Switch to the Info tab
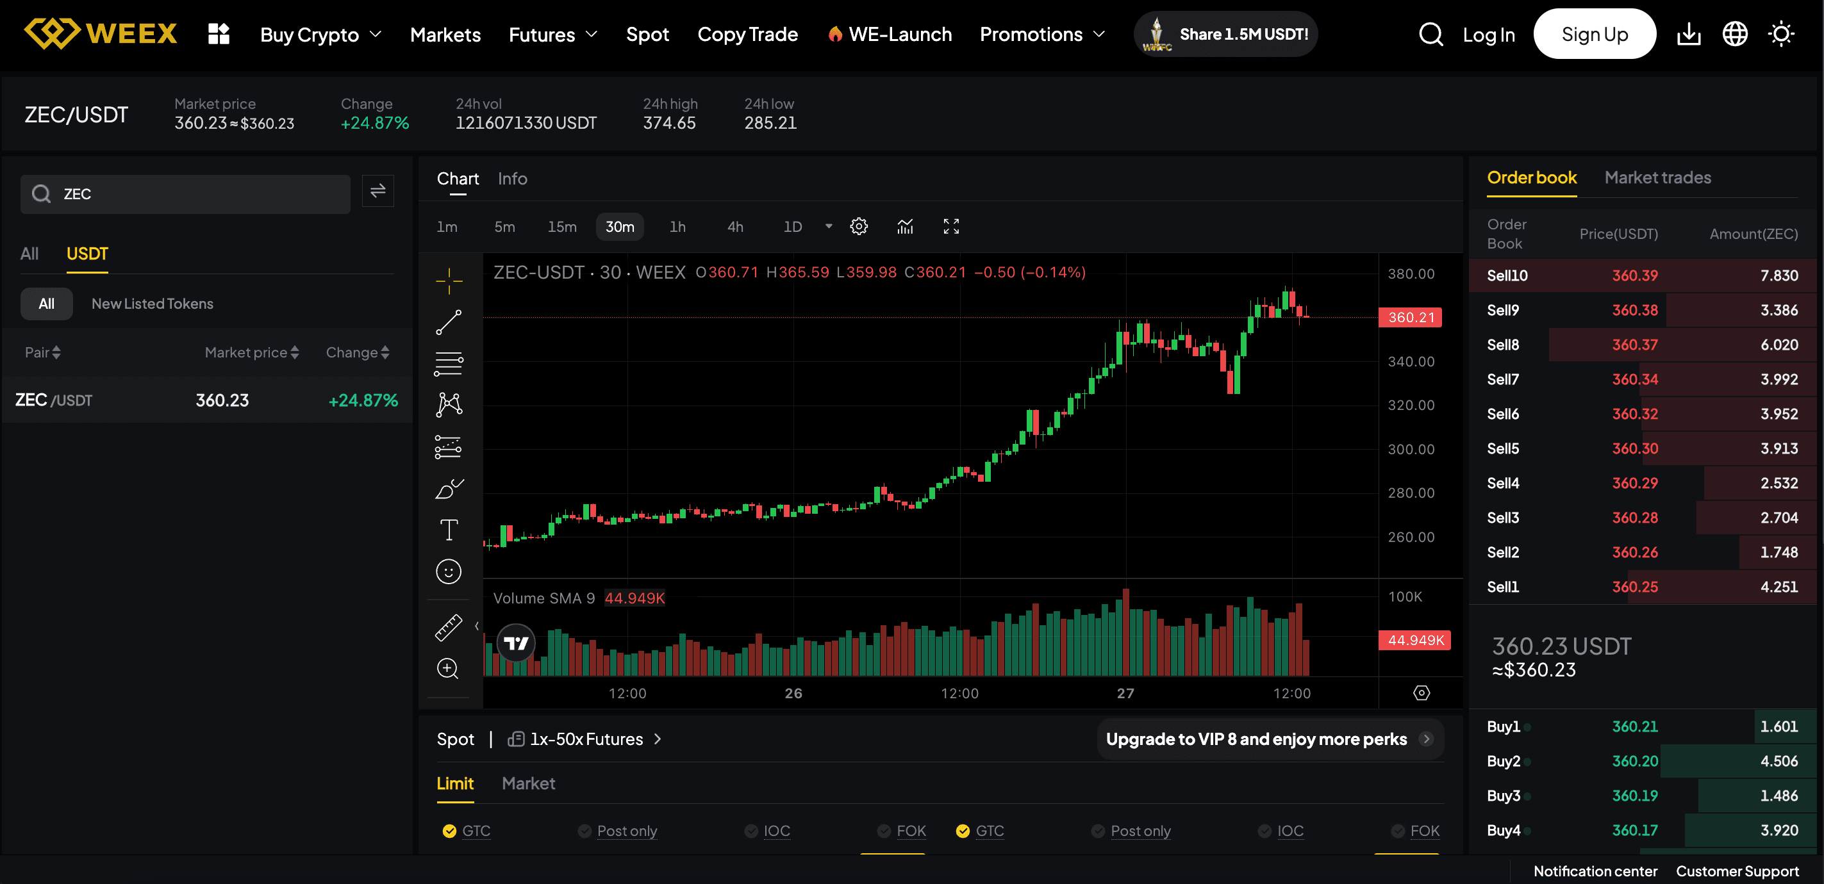Screen dimensions: 1824x884 (x=512, y=178)
